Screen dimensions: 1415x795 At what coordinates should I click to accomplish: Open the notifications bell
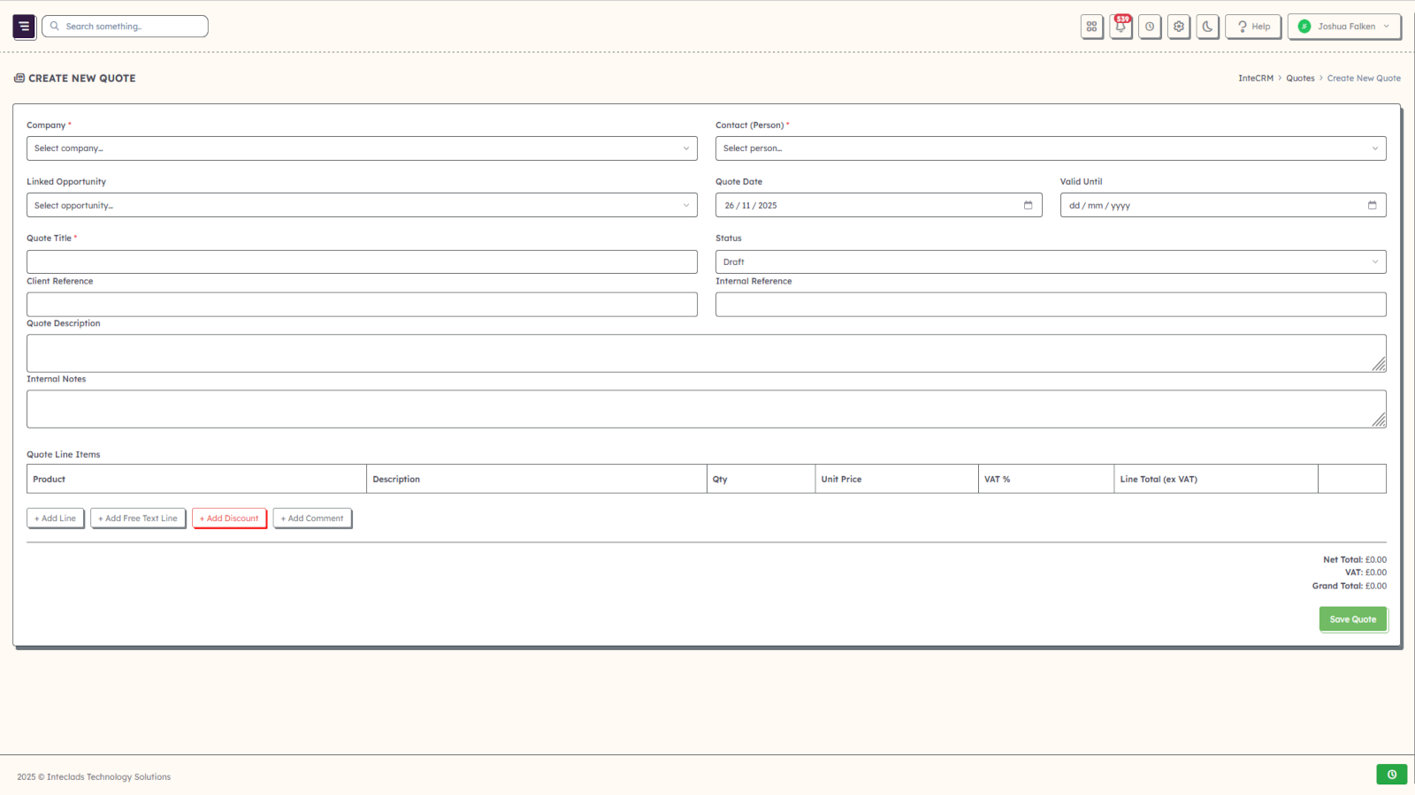(x=1121, y=26)
